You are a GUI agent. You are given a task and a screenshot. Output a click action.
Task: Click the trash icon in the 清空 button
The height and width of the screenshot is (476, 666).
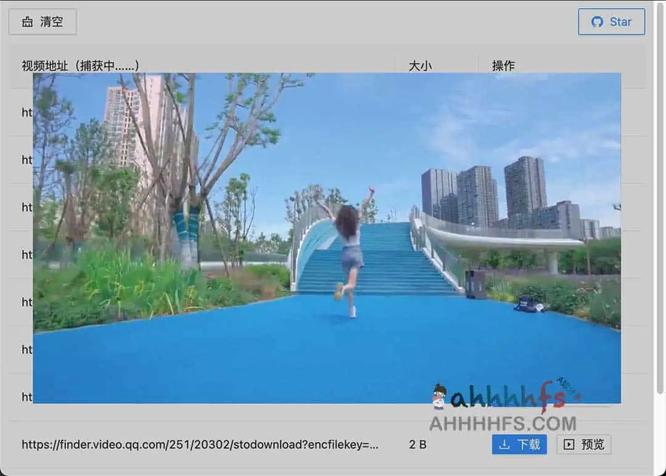27,22
